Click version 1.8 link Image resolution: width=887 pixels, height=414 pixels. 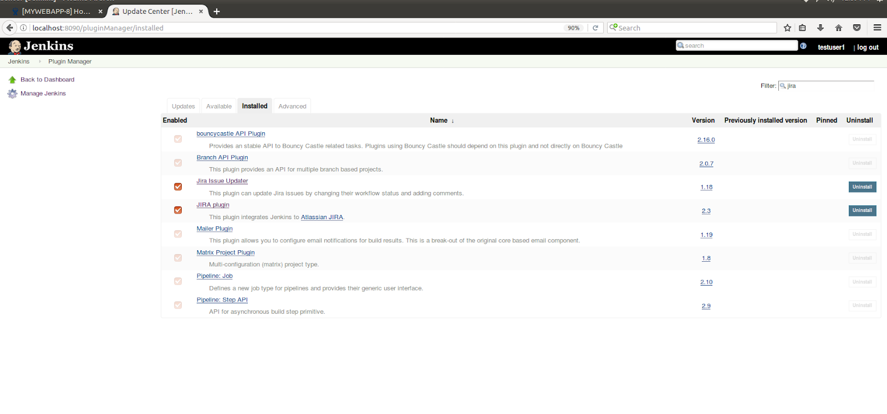click(706, 258)
